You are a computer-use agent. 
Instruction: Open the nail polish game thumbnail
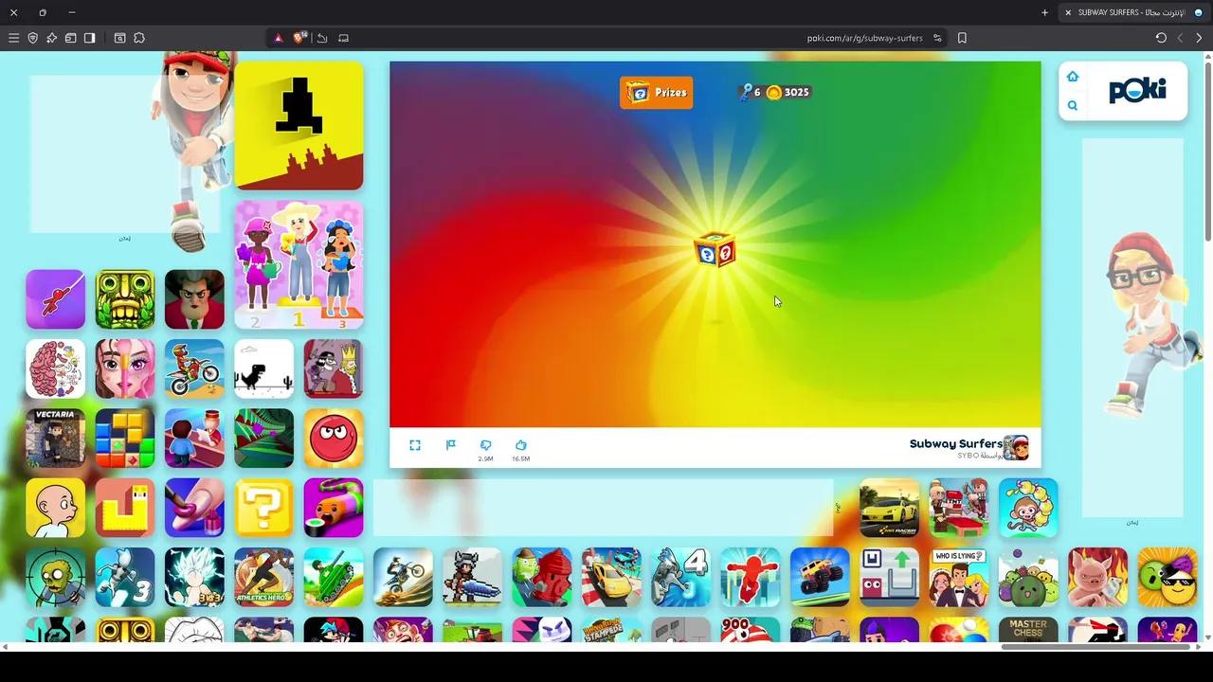pyautogui.click(x=194, y=508)
